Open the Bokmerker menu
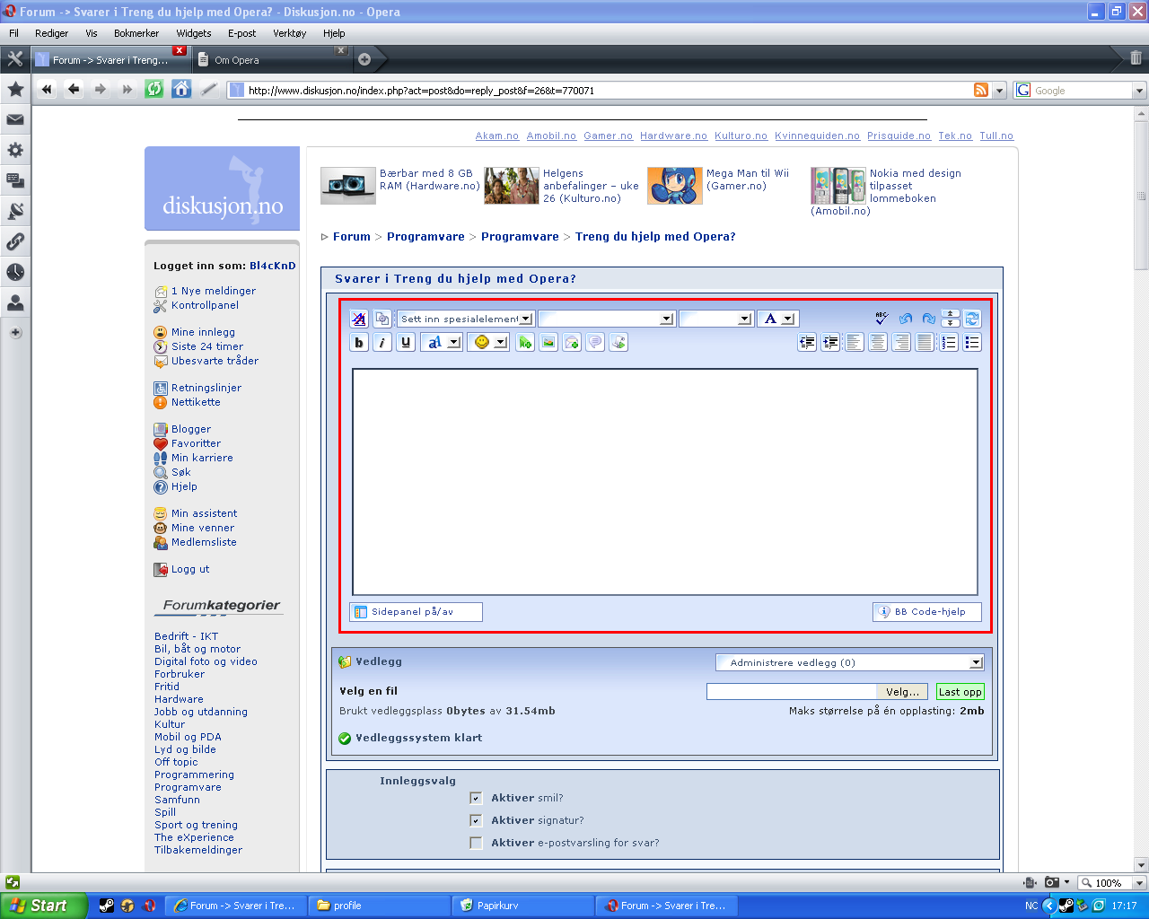Image resolution: width=1149 pixels, height=919 pixels. [136, 33]
